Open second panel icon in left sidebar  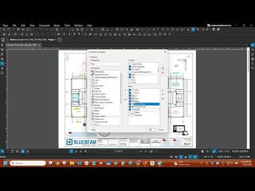pos(2,49)
